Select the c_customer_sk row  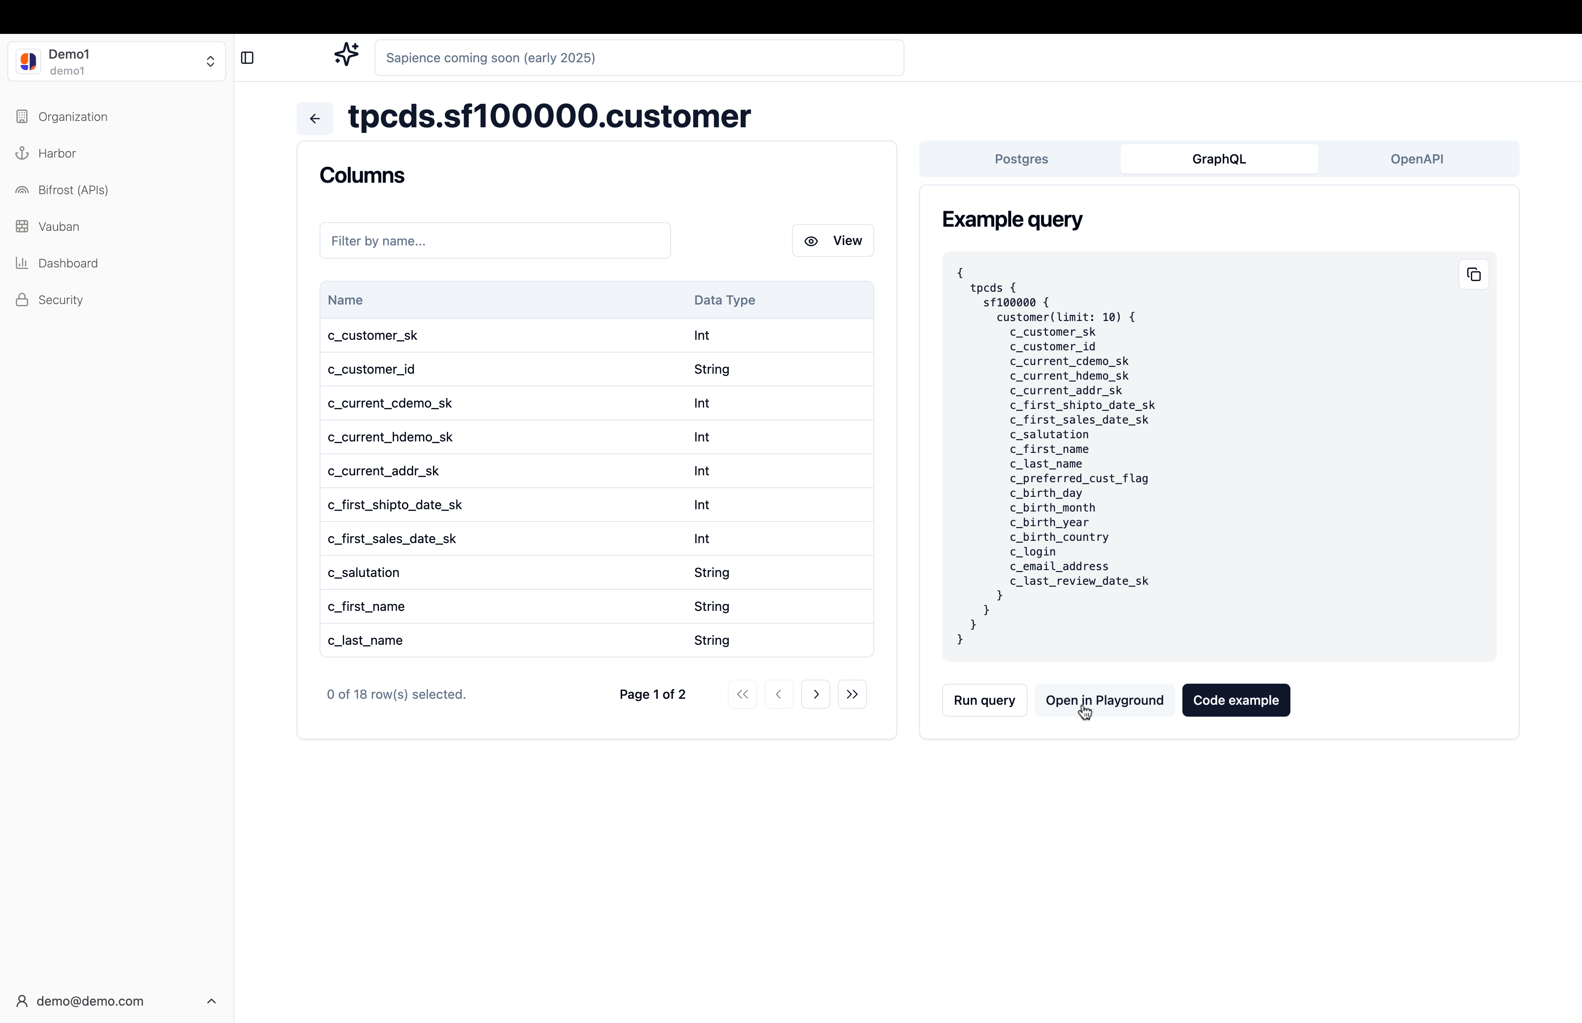(x=596, y=336)
